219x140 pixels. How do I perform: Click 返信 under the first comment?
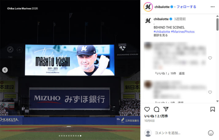click(182, 73)
